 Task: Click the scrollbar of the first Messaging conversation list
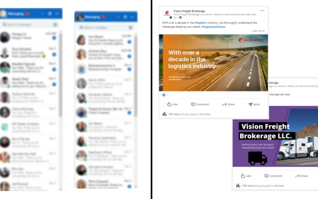tap(60, 74)
